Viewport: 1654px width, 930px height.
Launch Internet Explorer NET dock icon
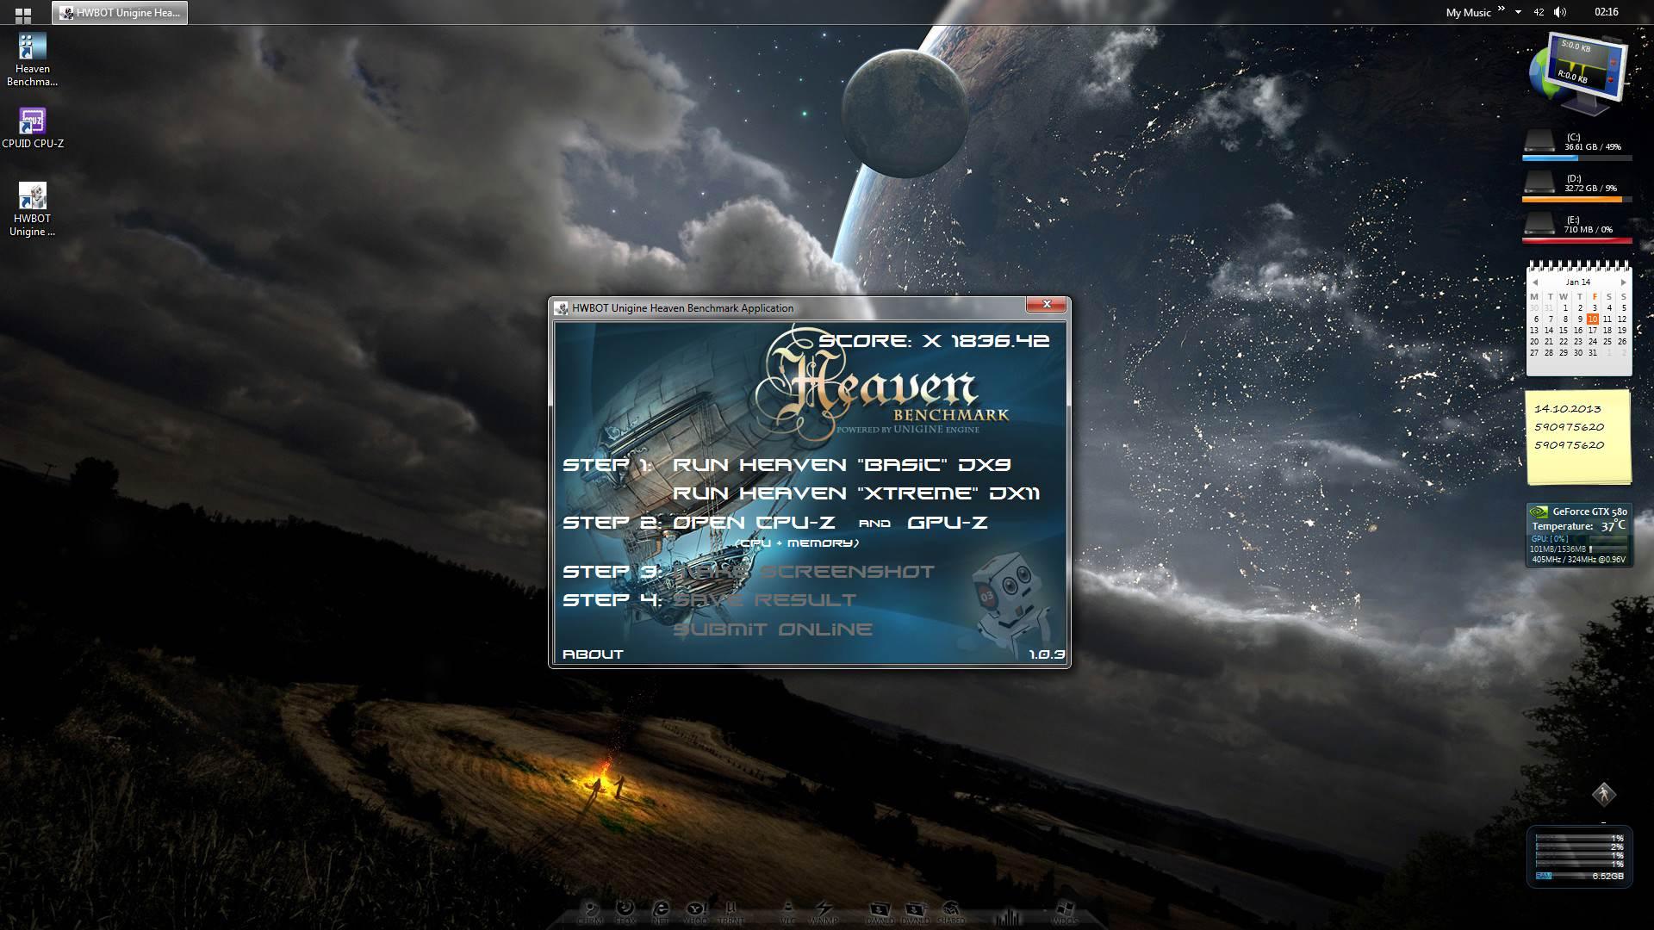[x=661, y=912]
